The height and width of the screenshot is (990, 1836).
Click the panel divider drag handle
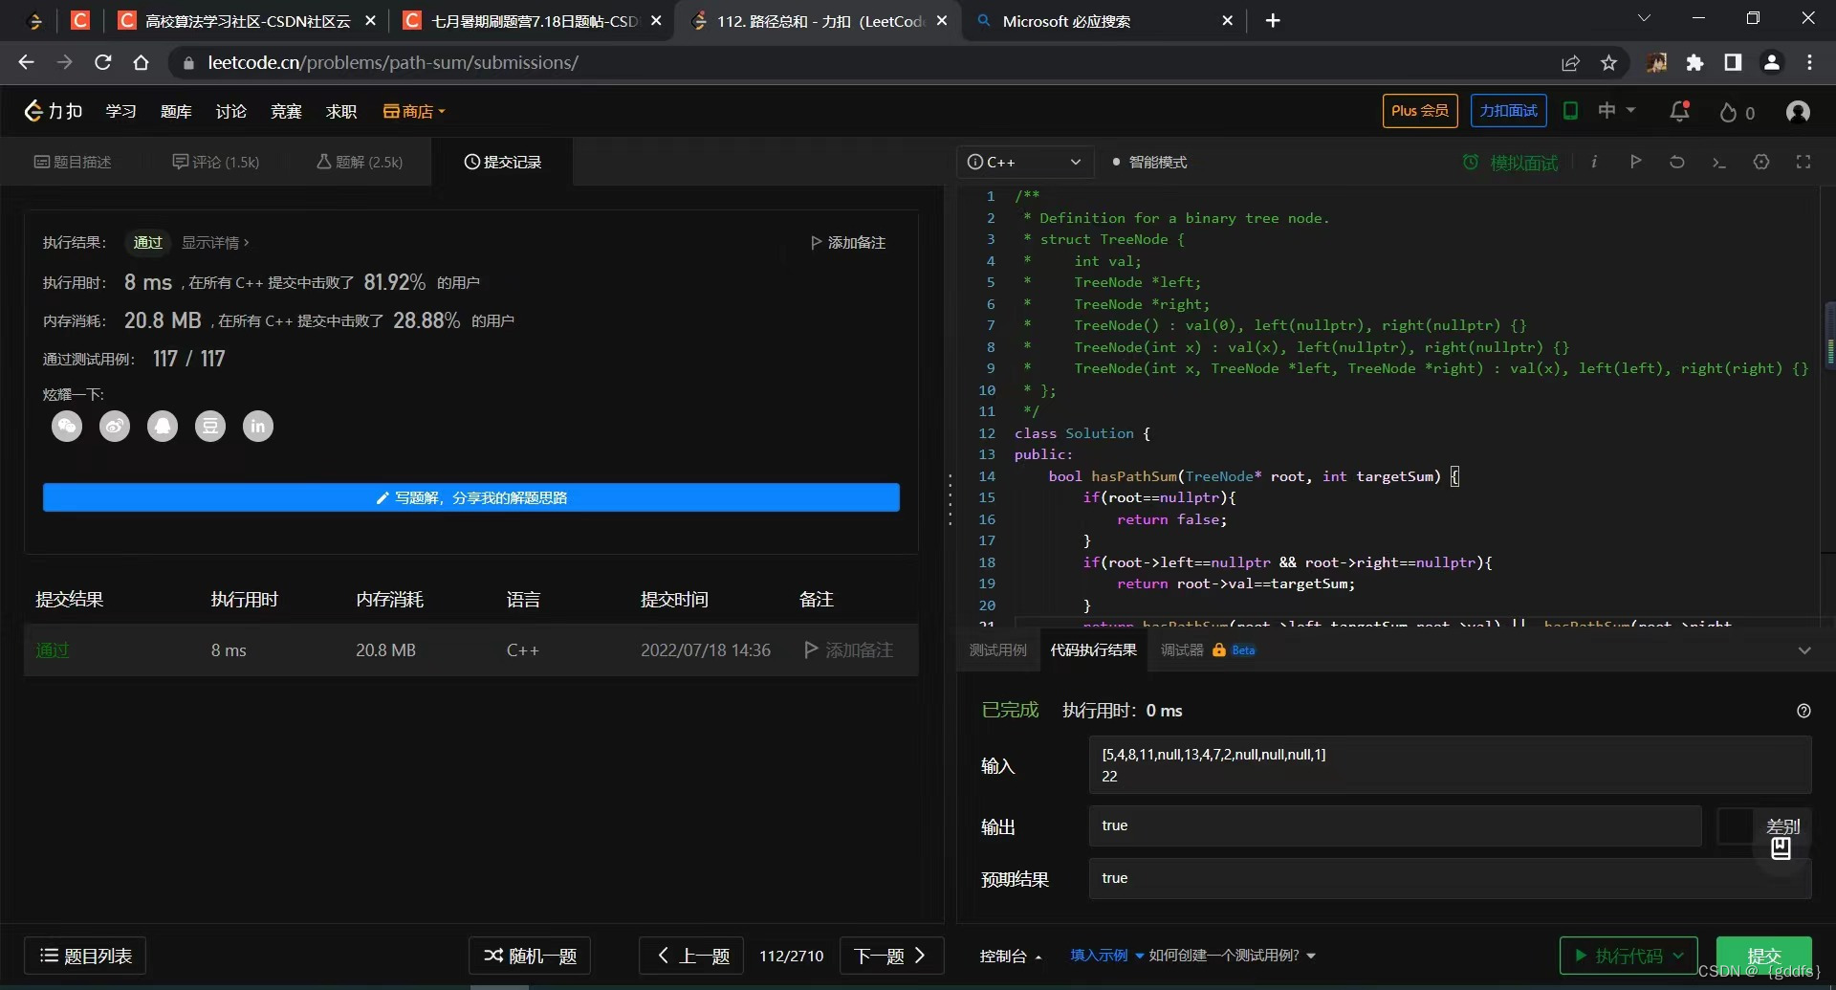point(950,500)
